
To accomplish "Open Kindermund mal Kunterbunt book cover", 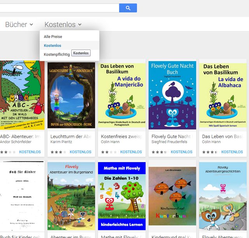I will tap(172, 196).
